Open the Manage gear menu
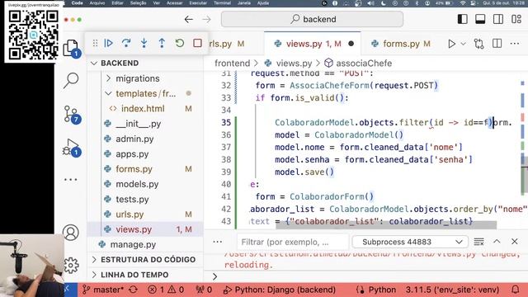This screenshot has height=297, width=528. click(x=71, y=266)
